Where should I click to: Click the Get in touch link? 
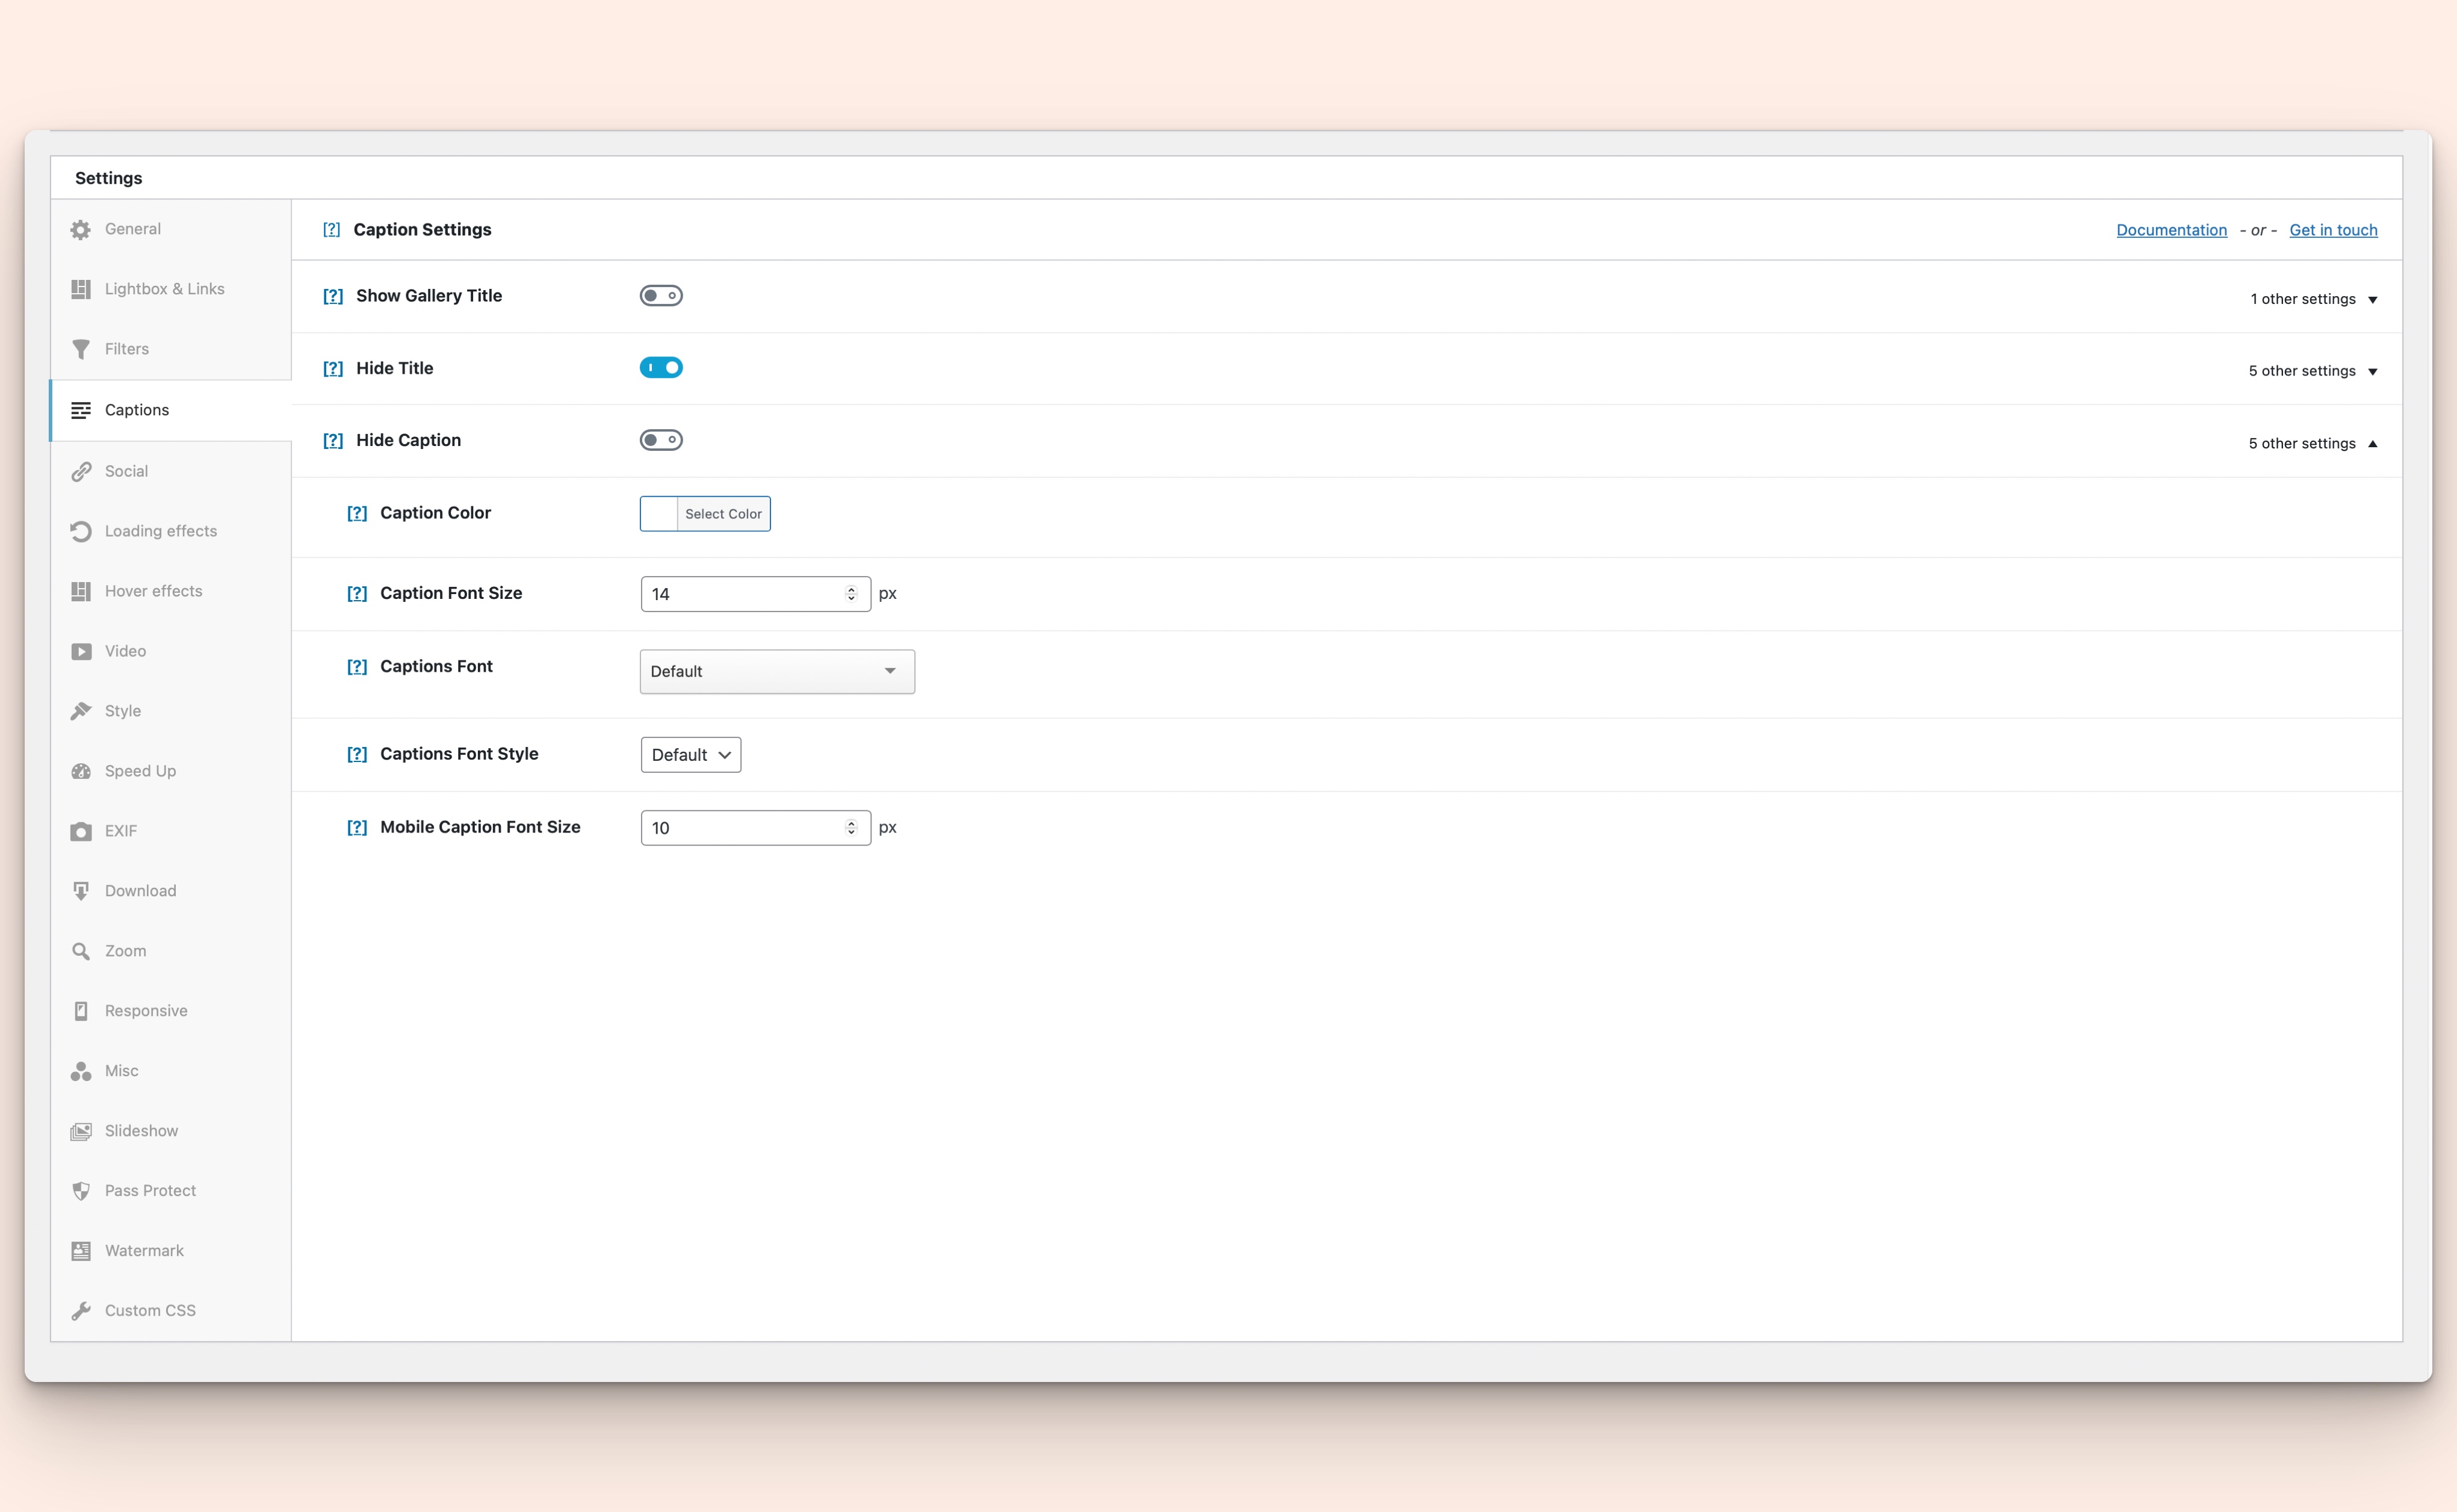point(2332,230)
